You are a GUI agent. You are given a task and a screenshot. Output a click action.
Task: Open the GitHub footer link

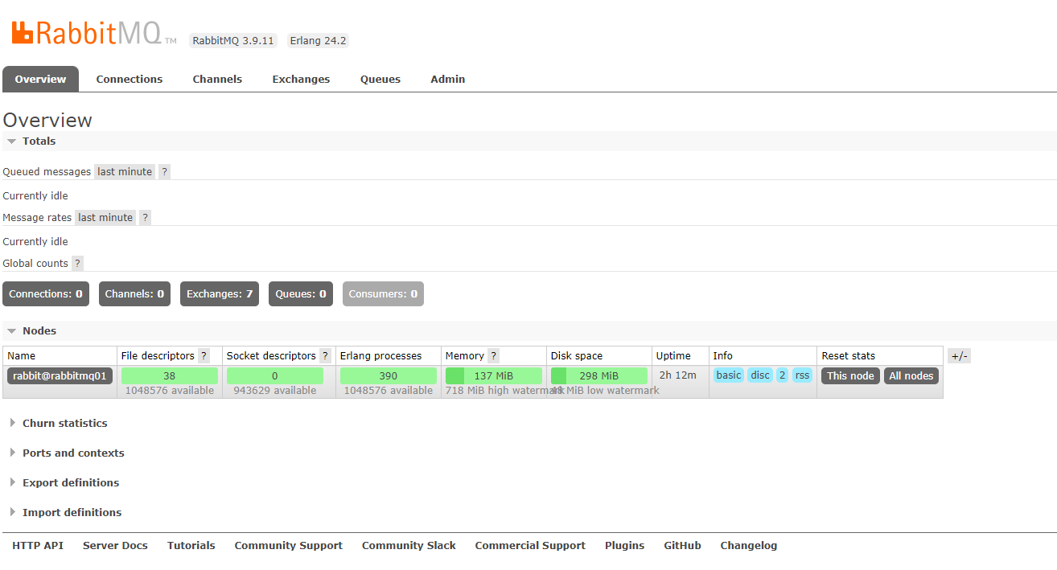682,545
